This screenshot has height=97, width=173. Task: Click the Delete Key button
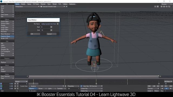pyautogui.click(x=91, y=91)
